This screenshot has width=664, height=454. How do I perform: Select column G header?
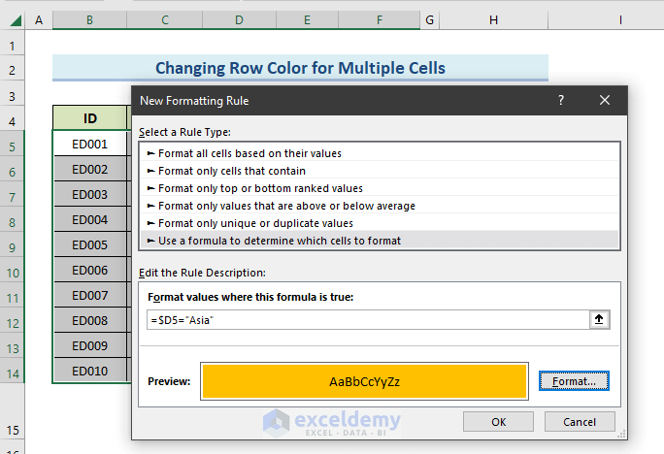click(x=429, y=19)
